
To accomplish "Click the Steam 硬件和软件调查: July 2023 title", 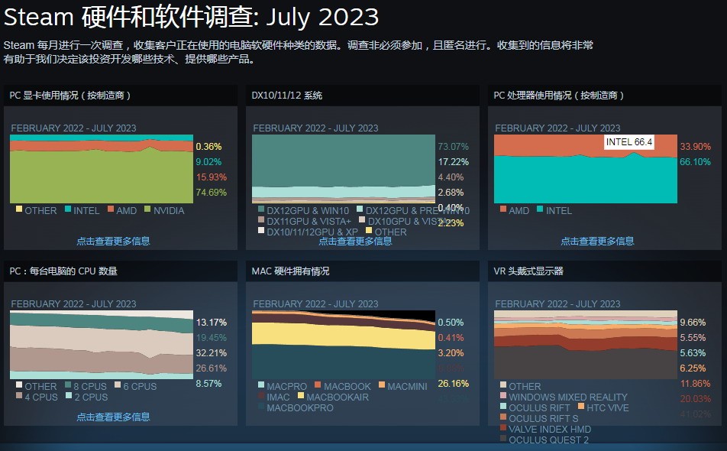I will click(x=191, y=17).
